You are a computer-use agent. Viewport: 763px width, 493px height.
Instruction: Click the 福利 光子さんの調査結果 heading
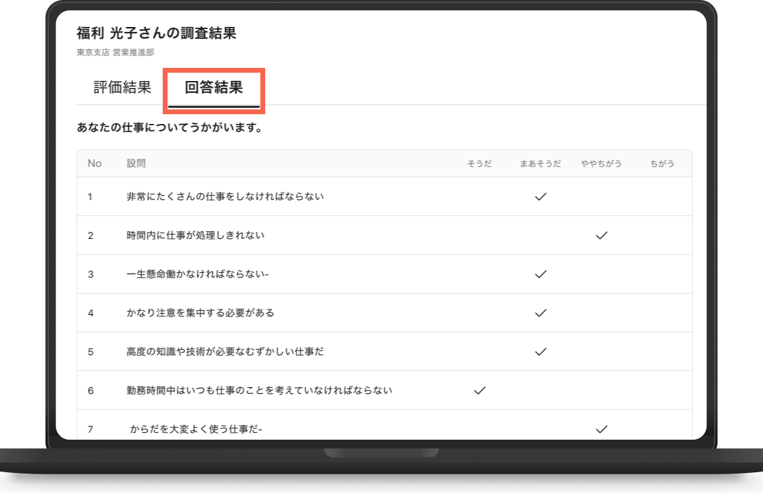click(x=156, y=33)
